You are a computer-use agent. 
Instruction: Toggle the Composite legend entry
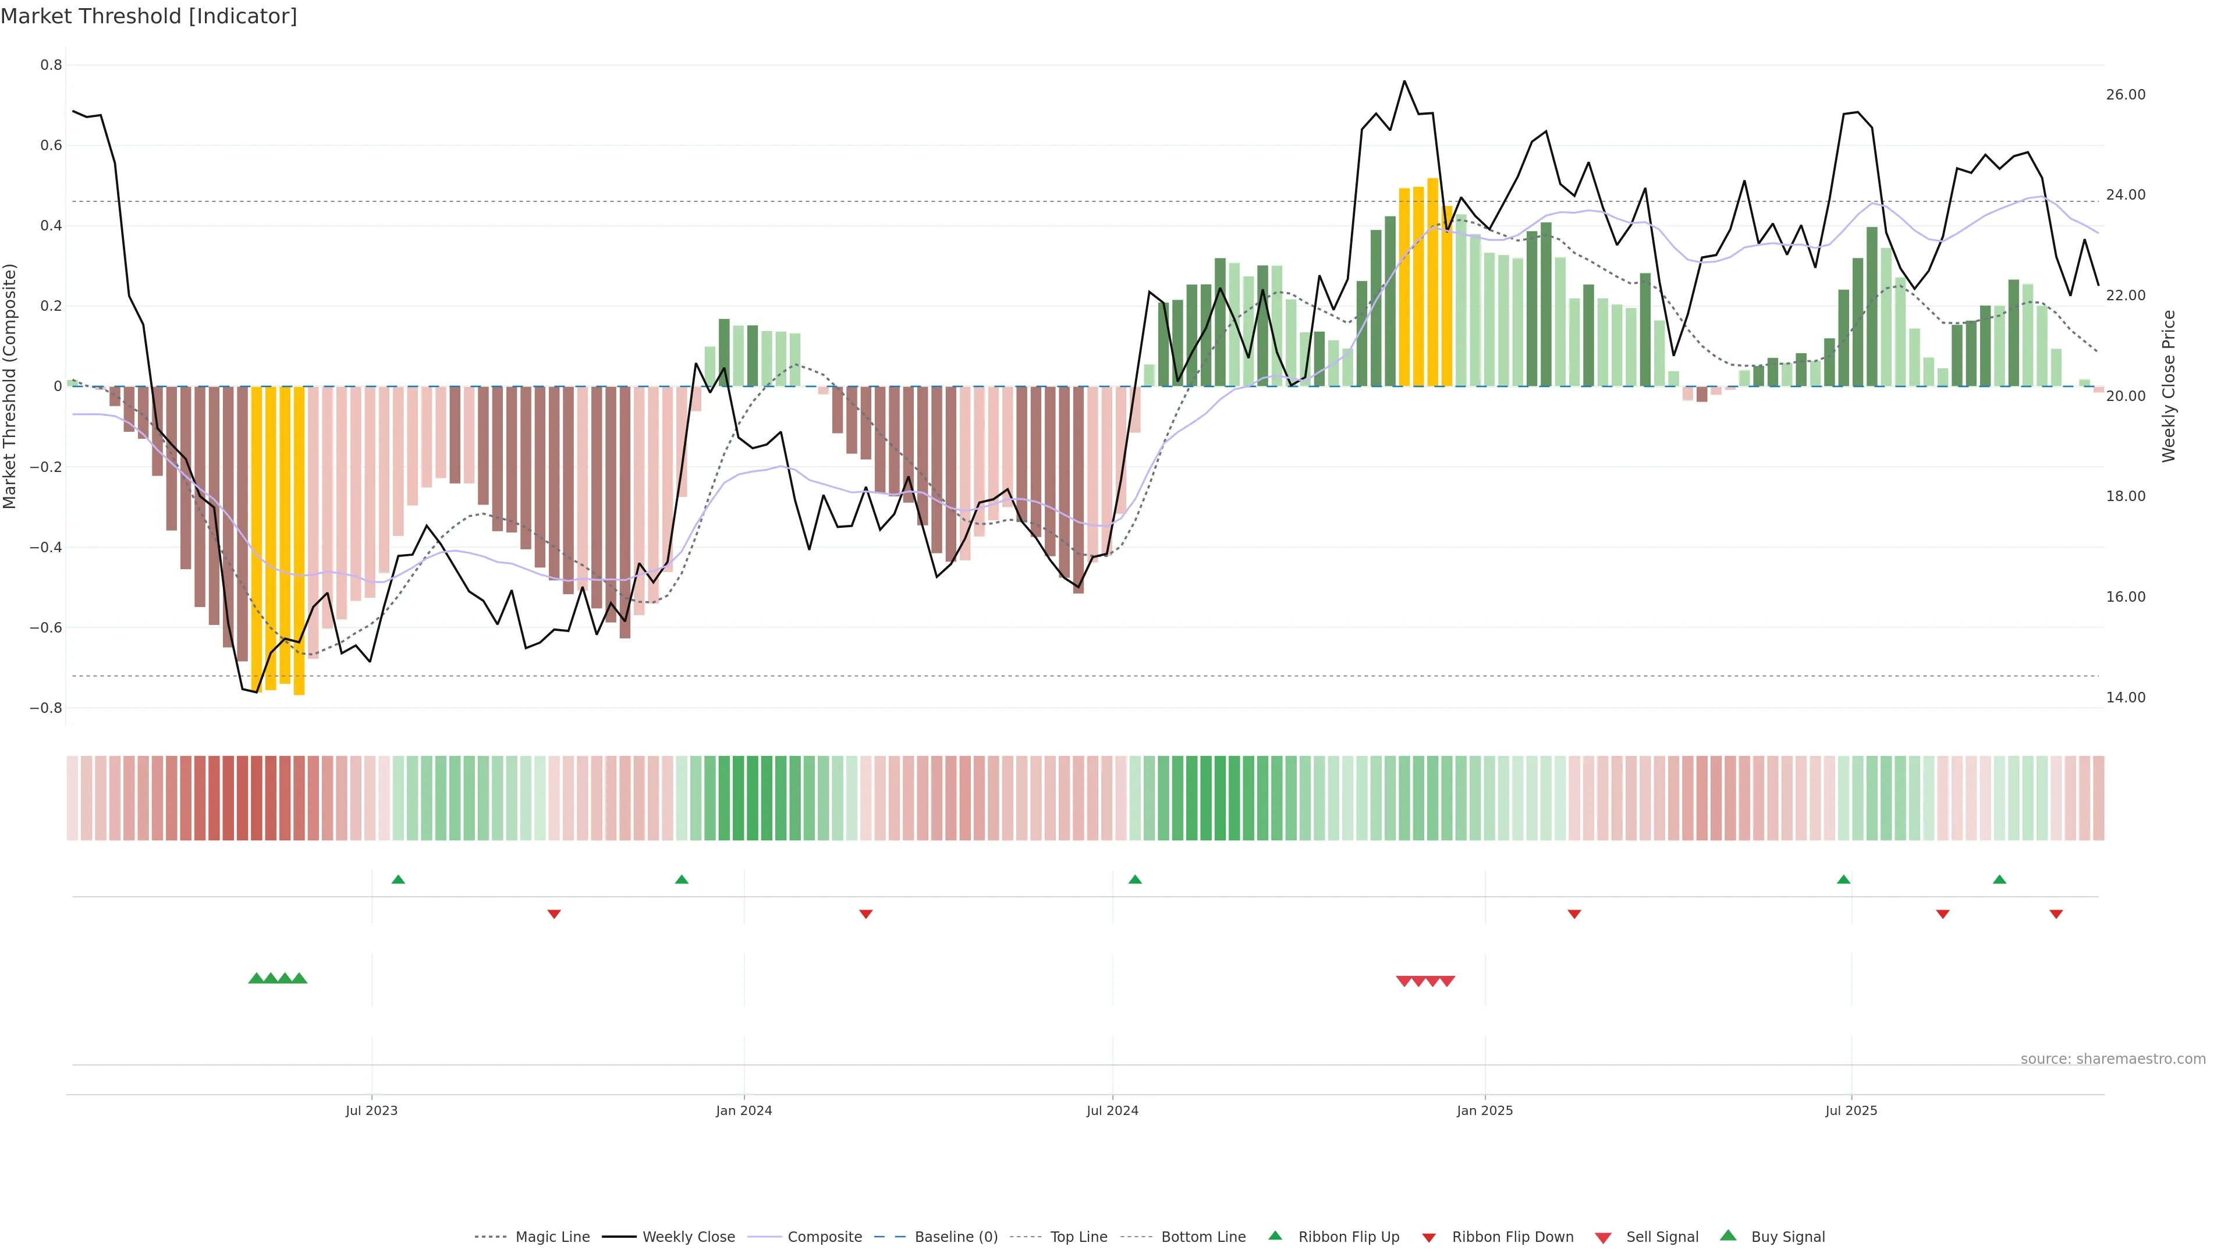coord(824,1237)
